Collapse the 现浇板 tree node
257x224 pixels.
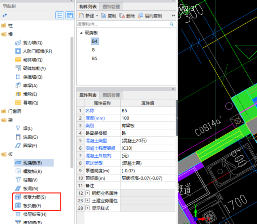point(81,33)
